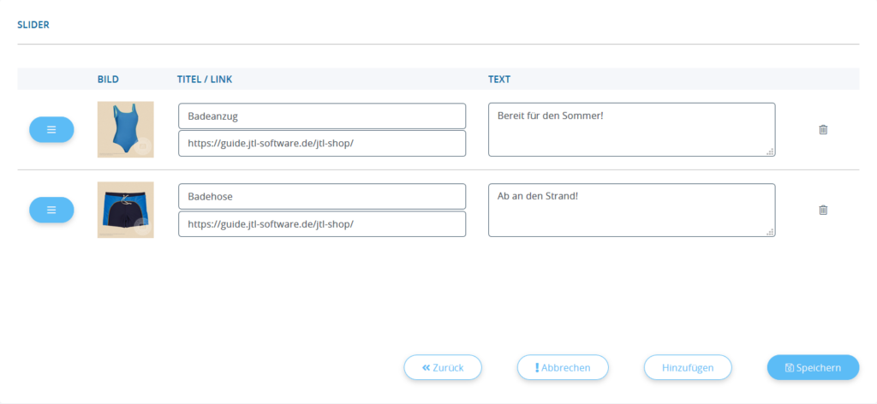Save the slider with Speichern
The width and height of the screenshot is (877, 404).
813,367
